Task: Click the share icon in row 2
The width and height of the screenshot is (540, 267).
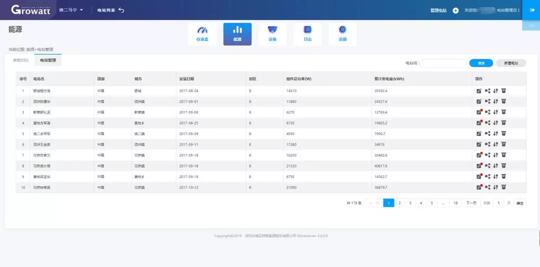Action: point(487,101)
